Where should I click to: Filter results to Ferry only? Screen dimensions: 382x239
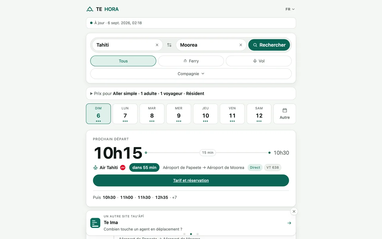point(191,61)
